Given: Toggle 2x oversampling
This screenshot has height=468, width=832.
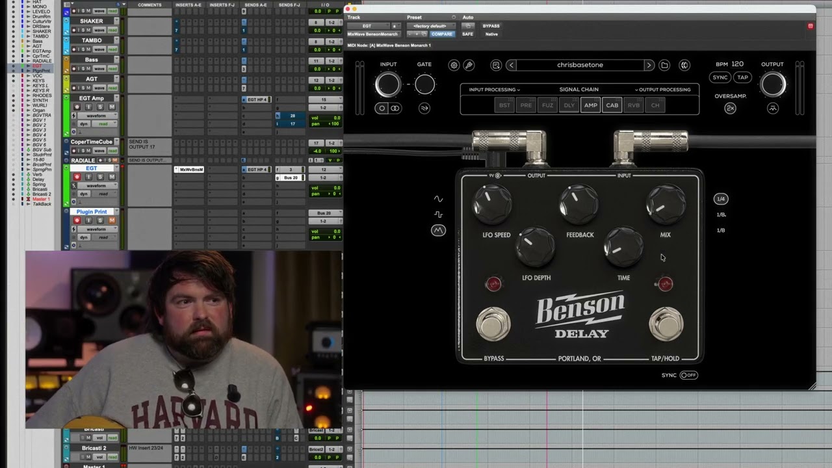Looking at the screenshot, I should [x=730, y=109].
